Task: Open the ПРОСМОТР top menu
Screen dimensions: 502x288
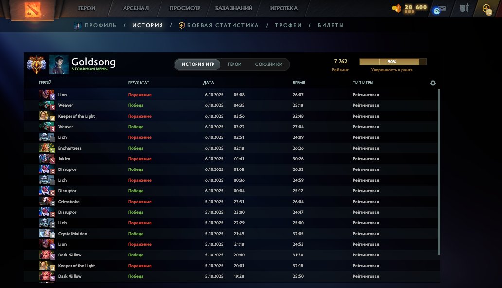Action: 185,8
